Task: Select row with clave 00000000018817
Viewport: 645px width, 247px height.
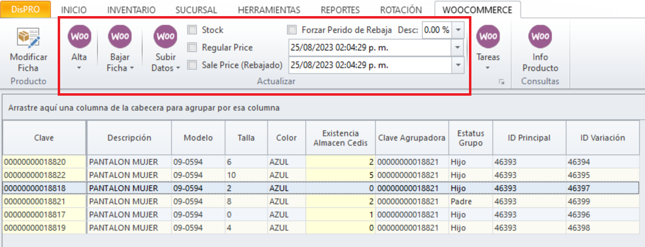Action: 321,214
